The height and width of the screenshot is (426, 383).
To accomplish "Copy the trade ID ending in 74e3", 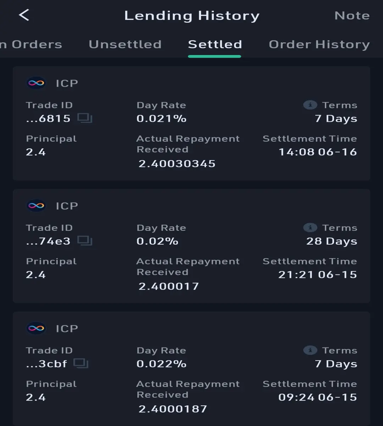I will [x=85, y=241].
